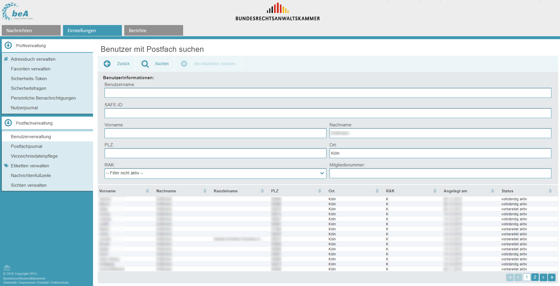Open the Impressum footer link
This screenshot has width=560, height=286.
27,282
